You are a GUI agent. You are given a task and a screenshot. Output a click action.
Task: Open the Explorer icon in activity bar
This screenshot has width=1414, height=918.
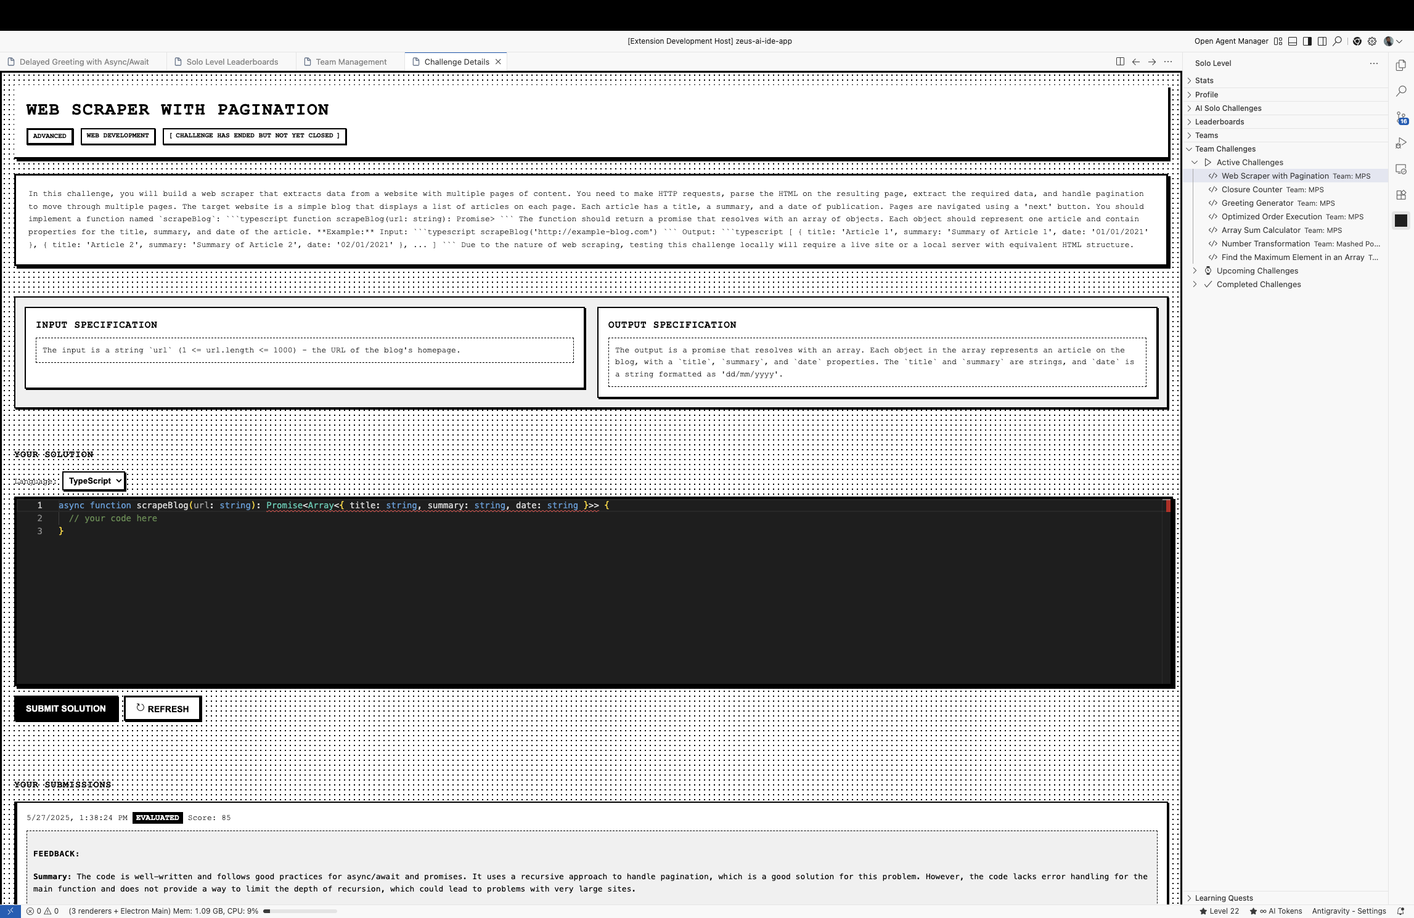pos(1401,65)
